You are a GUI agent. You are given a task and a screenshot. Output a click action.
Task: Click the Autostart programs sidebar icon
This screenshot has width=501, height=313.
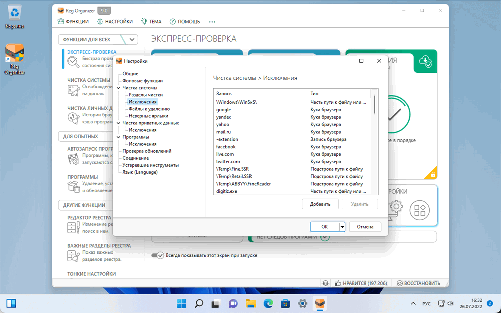74,159
